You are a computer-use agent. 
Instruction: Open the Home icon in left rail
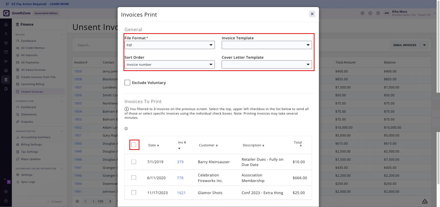(6, 25)
